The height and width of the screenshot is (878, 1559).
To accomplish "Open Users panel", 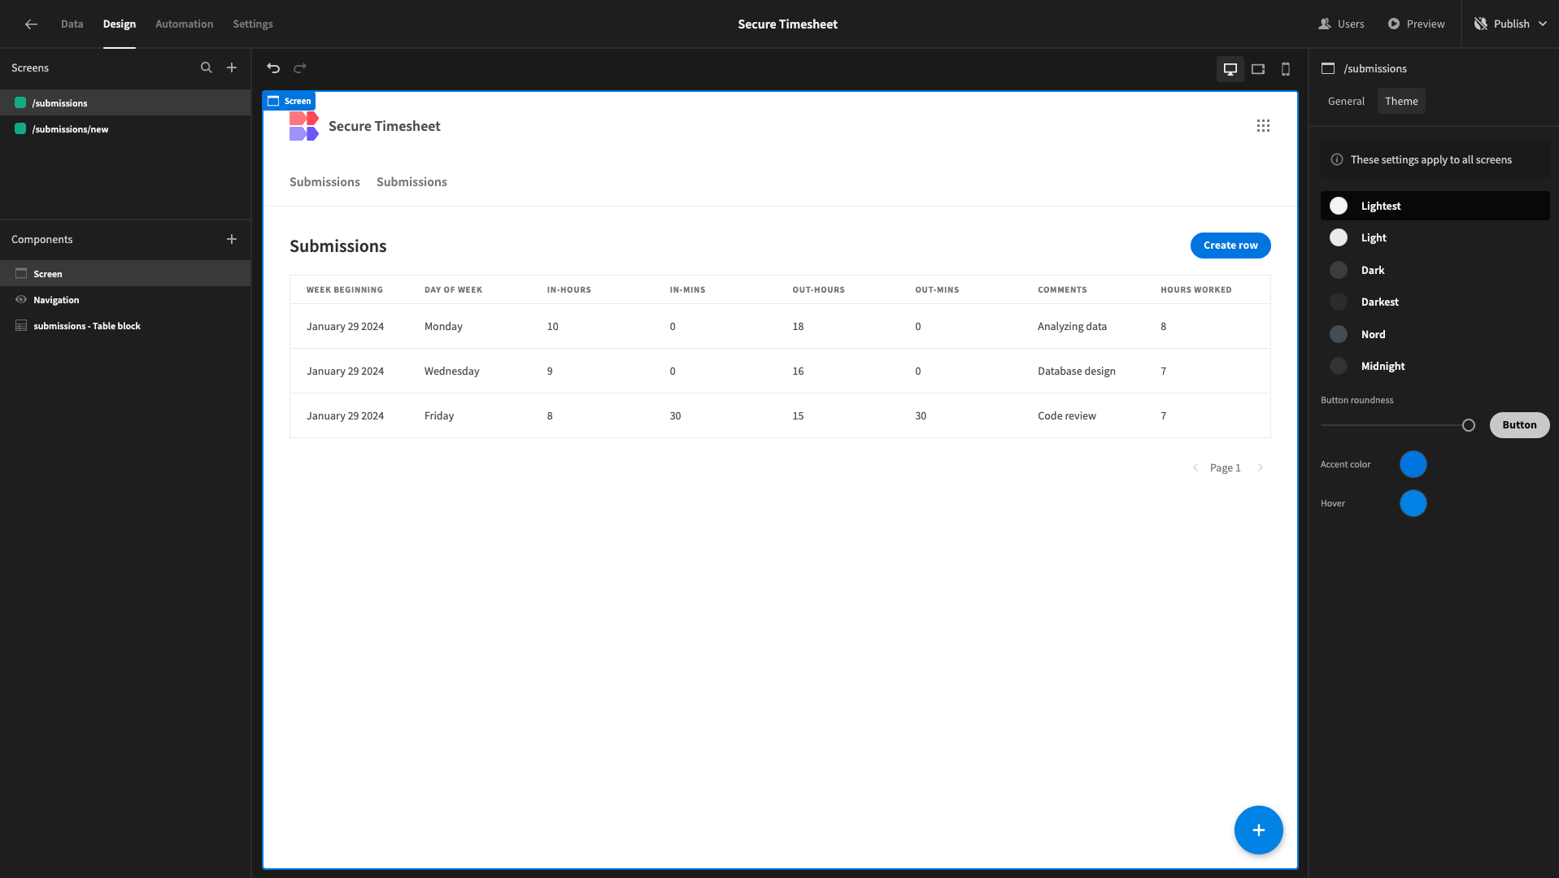I will [1341, 24].
